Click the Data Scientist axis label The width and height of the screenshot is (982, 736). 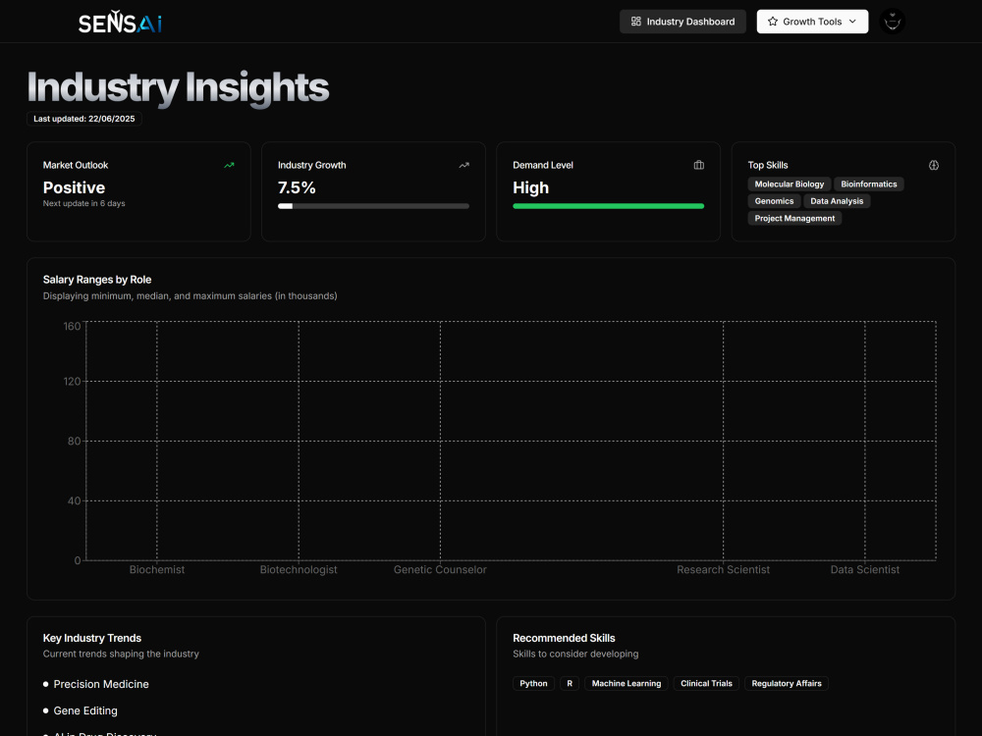point(865,569)
